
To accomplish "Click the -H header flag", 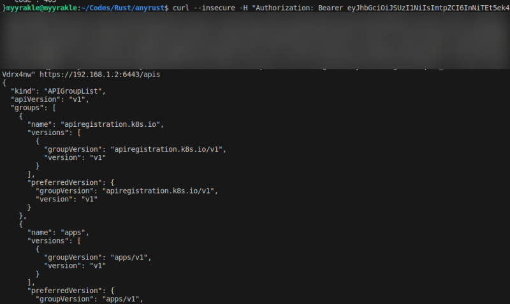I will click(244, 7).
